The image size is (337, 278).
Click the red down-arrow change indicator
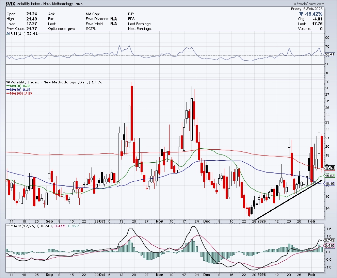(x=301, y=14)
